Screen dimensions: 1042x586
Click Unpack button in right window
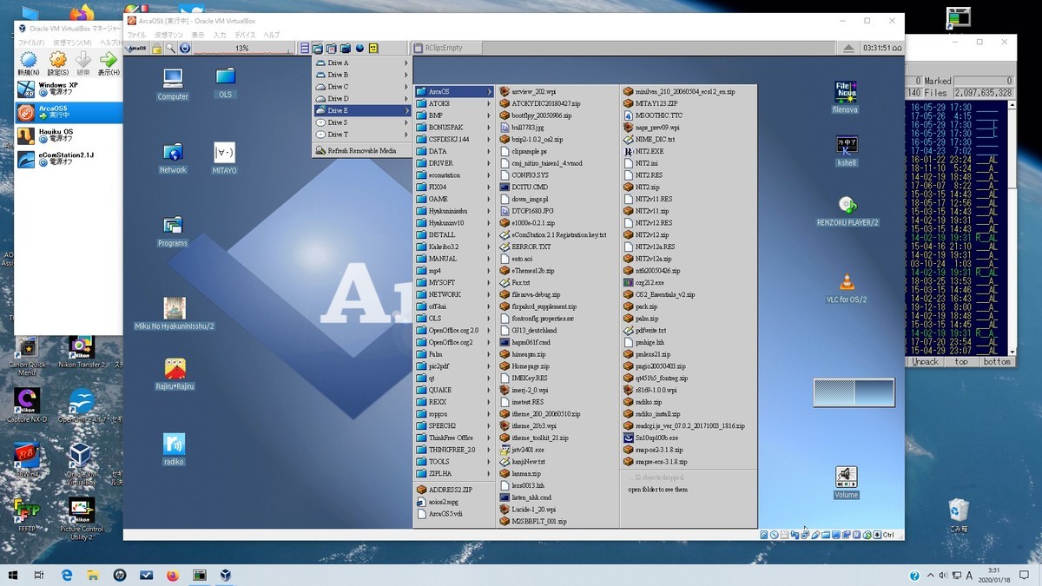(926, 362)
